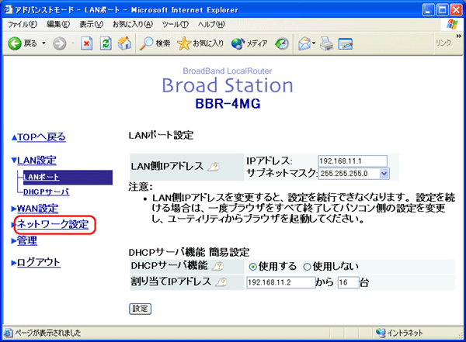
Task: Open the 編集(E) menu
Action: 58,24
